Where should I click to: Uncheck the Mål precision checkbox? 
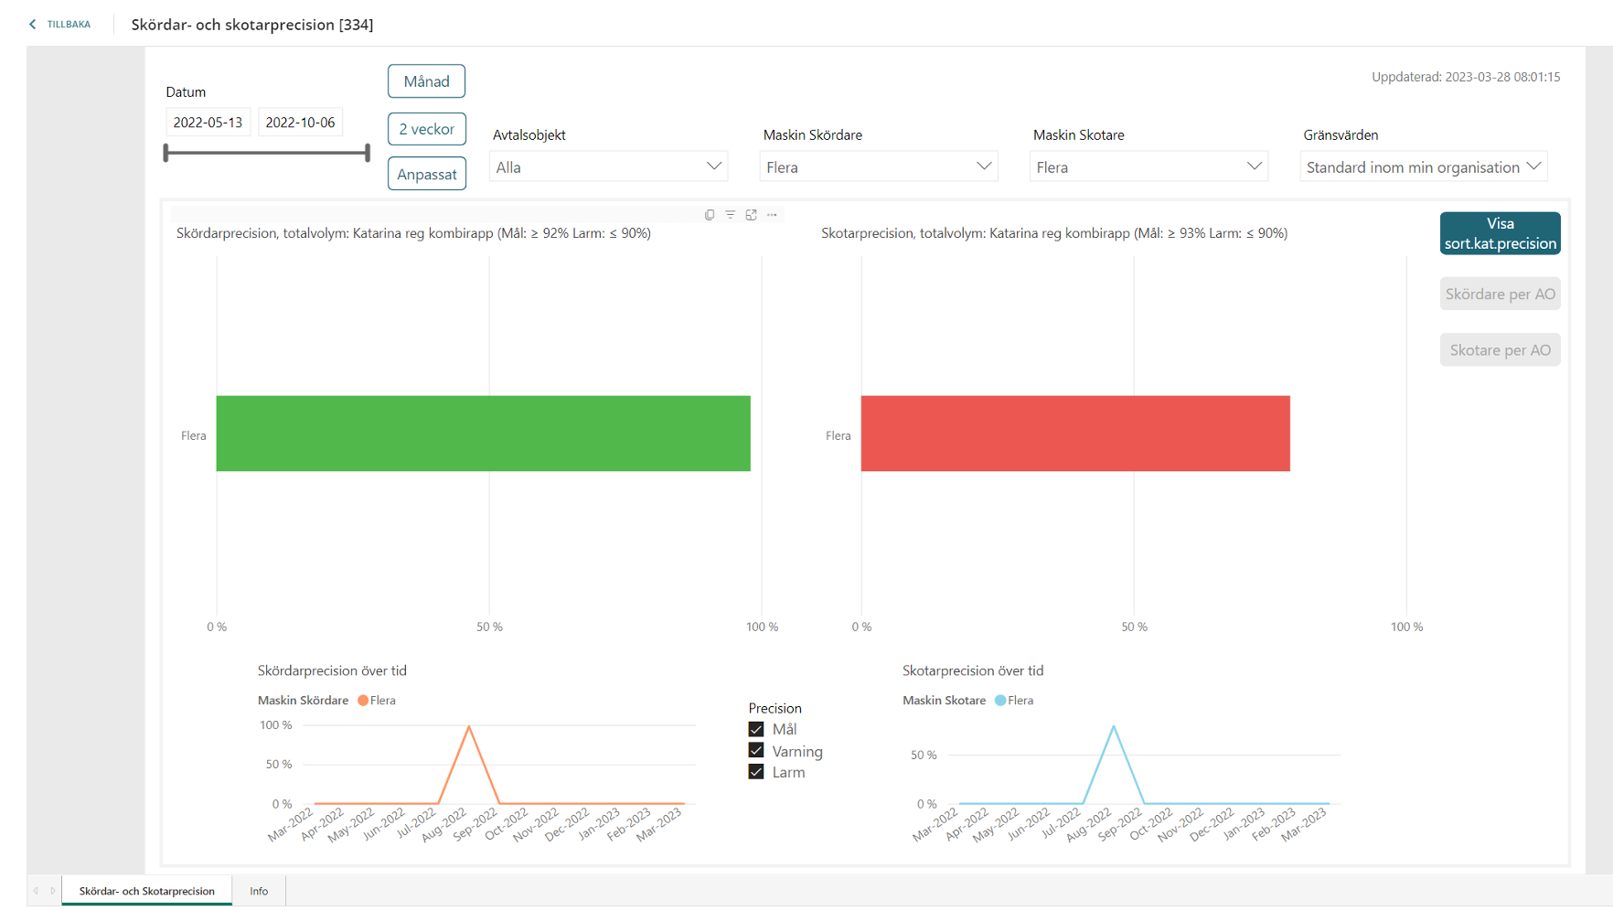pos(756,730)
